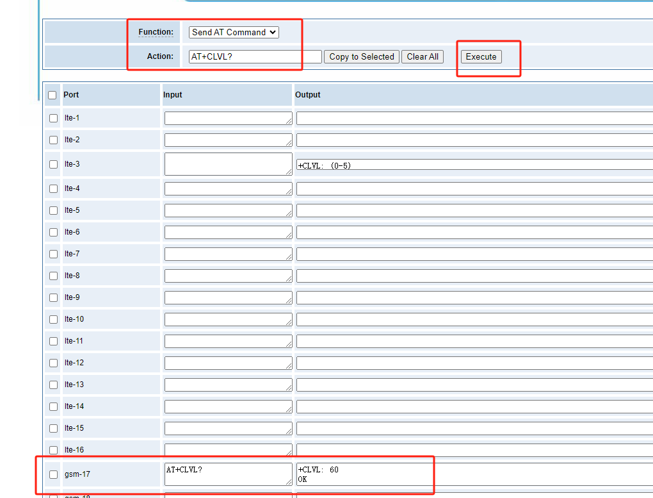Select the lte-10 port checkbox
Viewport: 653px width, 498px height.
click(x=53, y=319)
